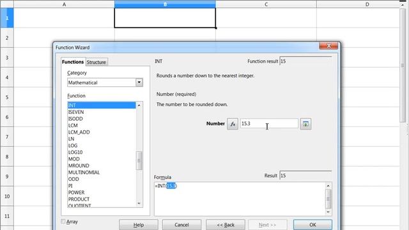
Task: Select ISEVEN in the function list
Action: (102, 112)
